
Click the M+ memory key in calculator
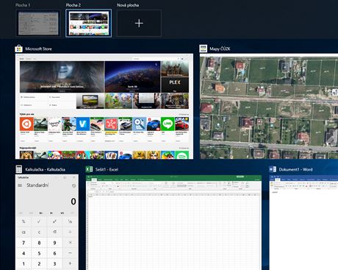(x=41, y=213)
